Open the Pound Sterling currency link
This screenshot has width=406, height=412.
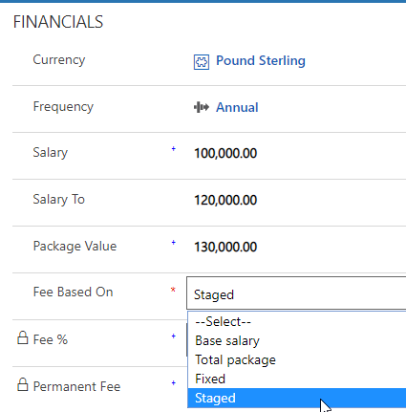click(261, 61)
